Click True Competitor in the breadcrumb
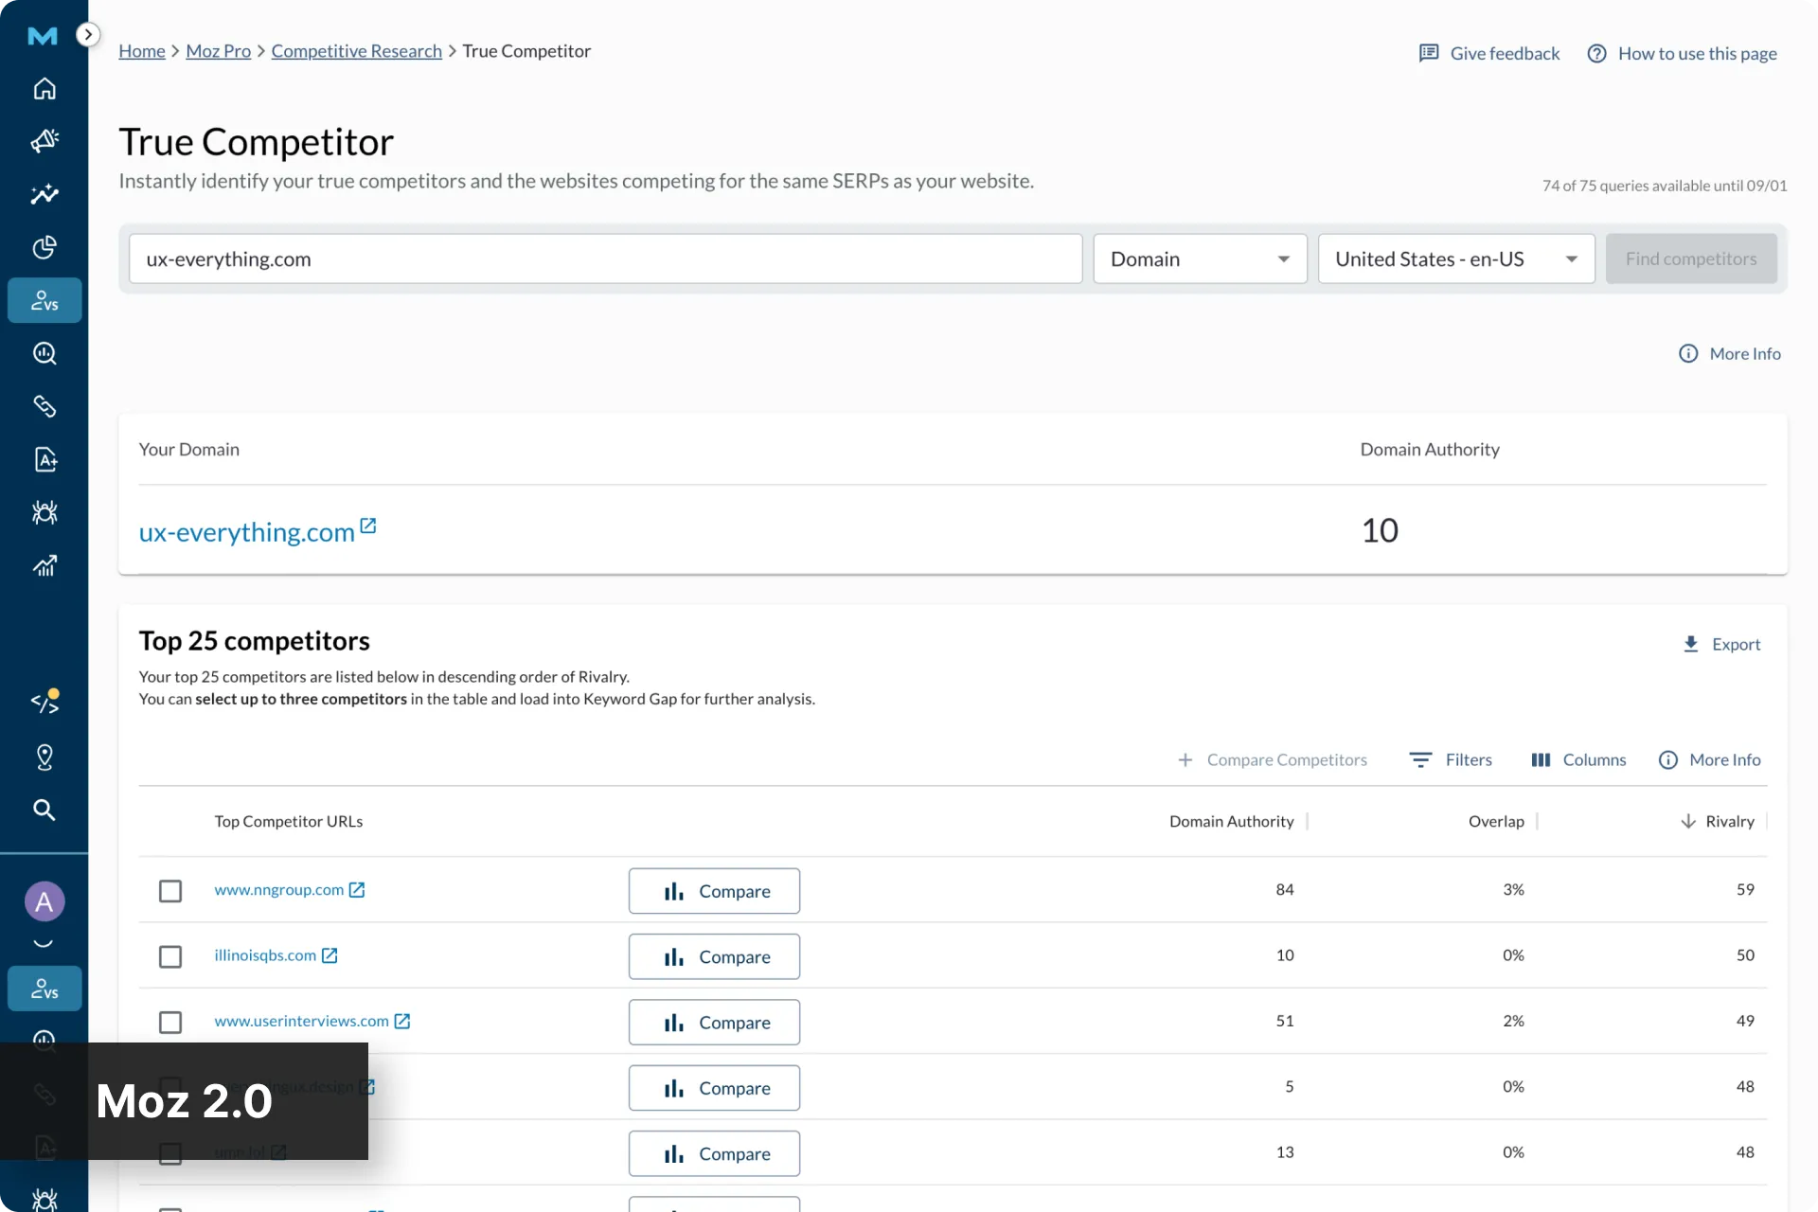 point(526,51)
